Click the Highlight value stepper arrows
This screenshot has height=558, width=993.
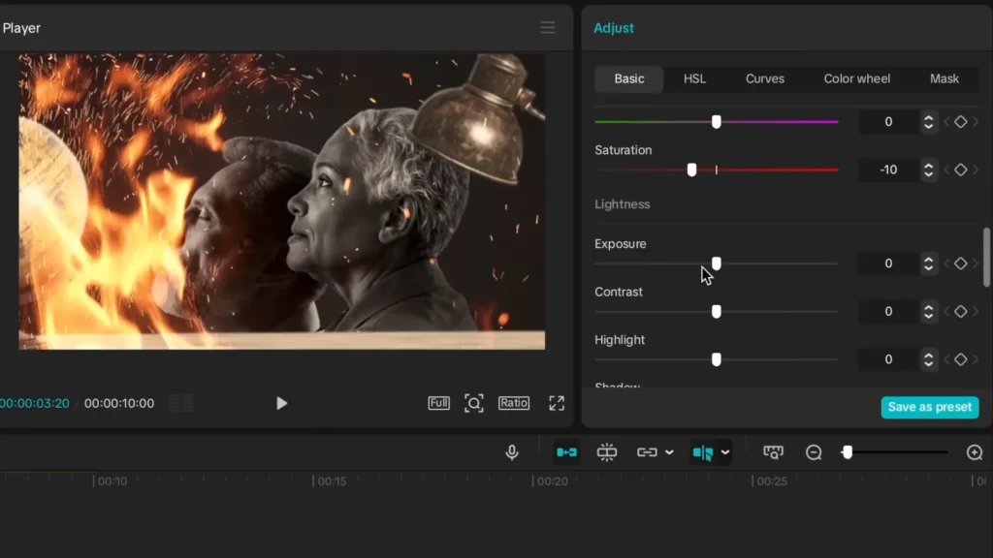(x=928, y=359)
